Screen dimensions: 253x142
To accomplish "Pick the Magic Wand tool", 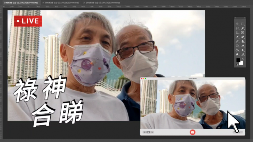I will (x=243, y=28).
